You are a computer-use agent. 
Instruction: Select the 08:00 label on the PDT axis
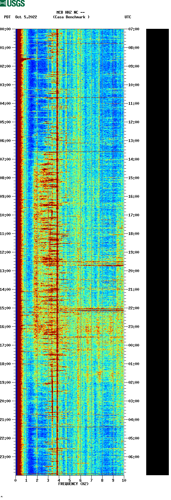(5, 178)
